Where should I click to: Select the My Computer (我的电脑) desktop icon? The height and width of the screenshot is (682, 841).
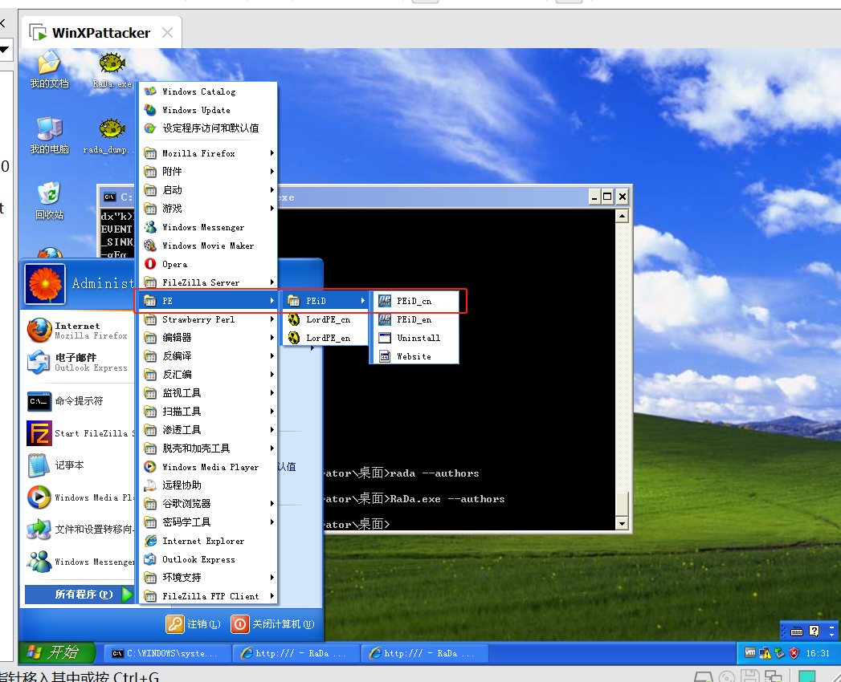(x=49, y=136)
